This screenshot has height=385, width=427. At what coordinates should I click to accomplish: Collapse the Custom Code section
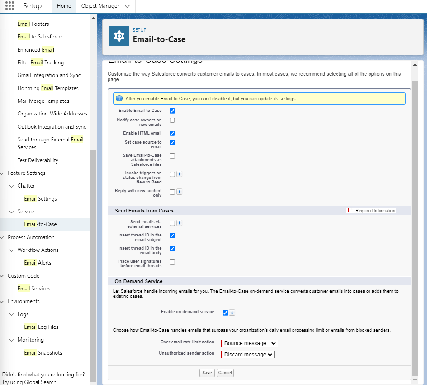[2, 276]
